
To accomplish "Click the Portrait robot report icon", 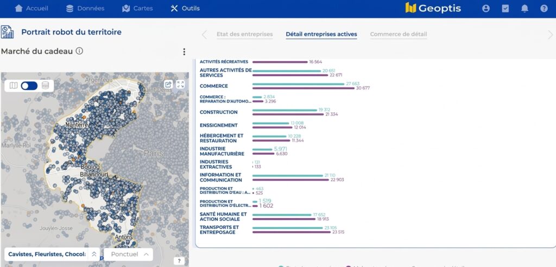I will click(7, 32).
